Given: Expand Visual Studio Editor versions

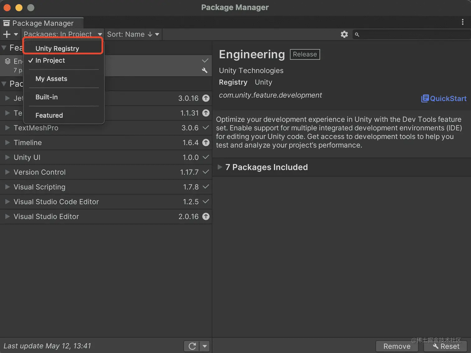Looking at the screenshot, I should [7, 216].
